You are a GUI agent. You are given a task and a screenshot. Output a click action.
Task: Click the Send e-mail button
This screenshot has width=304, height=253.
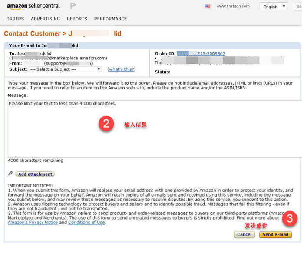point(275,235)
